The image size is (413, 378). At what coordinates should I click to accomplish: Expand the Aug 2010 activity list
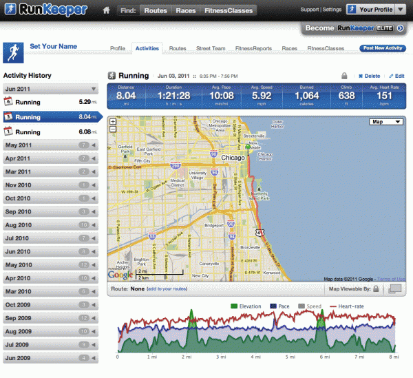[50, 225]
